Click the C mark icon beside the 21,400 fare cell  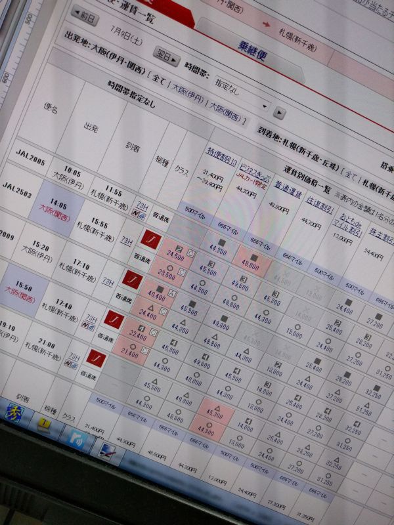point(144,351)
